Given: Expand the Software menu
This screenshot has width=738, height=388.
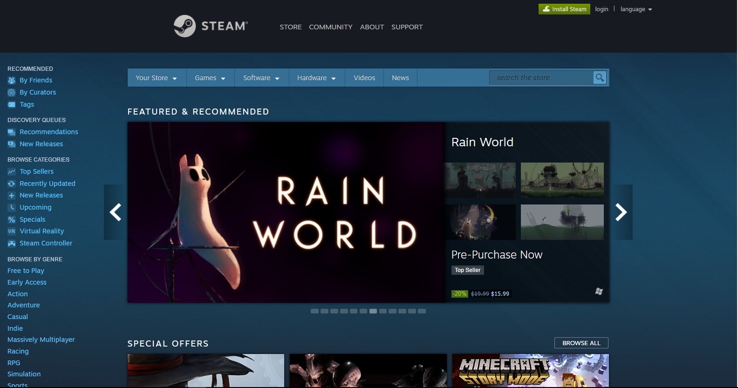Looking at the screenshot, I should click(261, 78).
